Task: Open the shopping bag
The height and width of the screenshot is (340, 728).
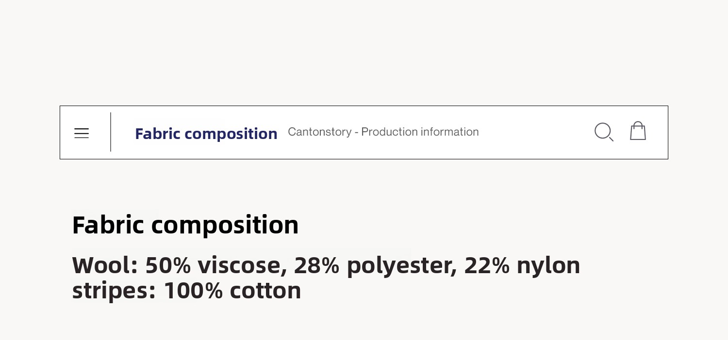Action: tap(638, 131)
